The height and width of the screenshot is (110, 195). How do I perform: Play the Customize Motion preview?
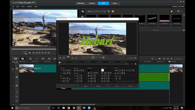pos(68,58)
